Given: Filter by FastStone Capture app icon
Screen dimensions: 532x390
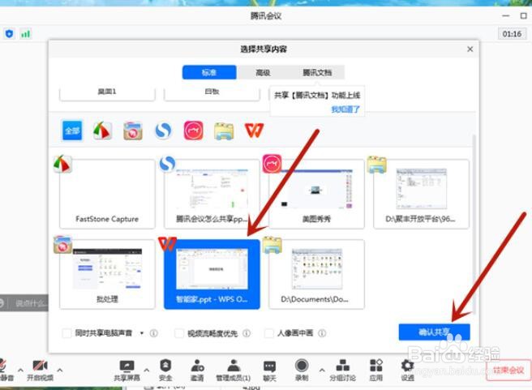Looking at the screenshot, I should click(102, 131).
